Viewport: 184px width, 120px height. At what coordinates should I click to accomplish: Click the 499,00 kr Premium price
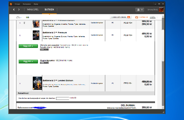147,34
